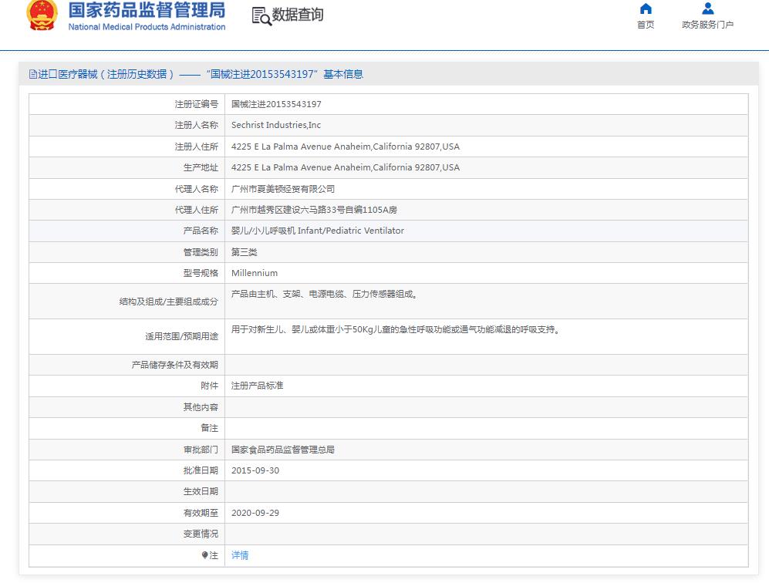The image size is (769, 583).
Task: Open the 数据查询 heading text
Action: 298,15
